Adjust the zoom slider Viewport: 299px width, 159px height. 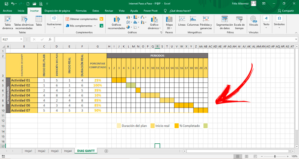click(275, 156)
